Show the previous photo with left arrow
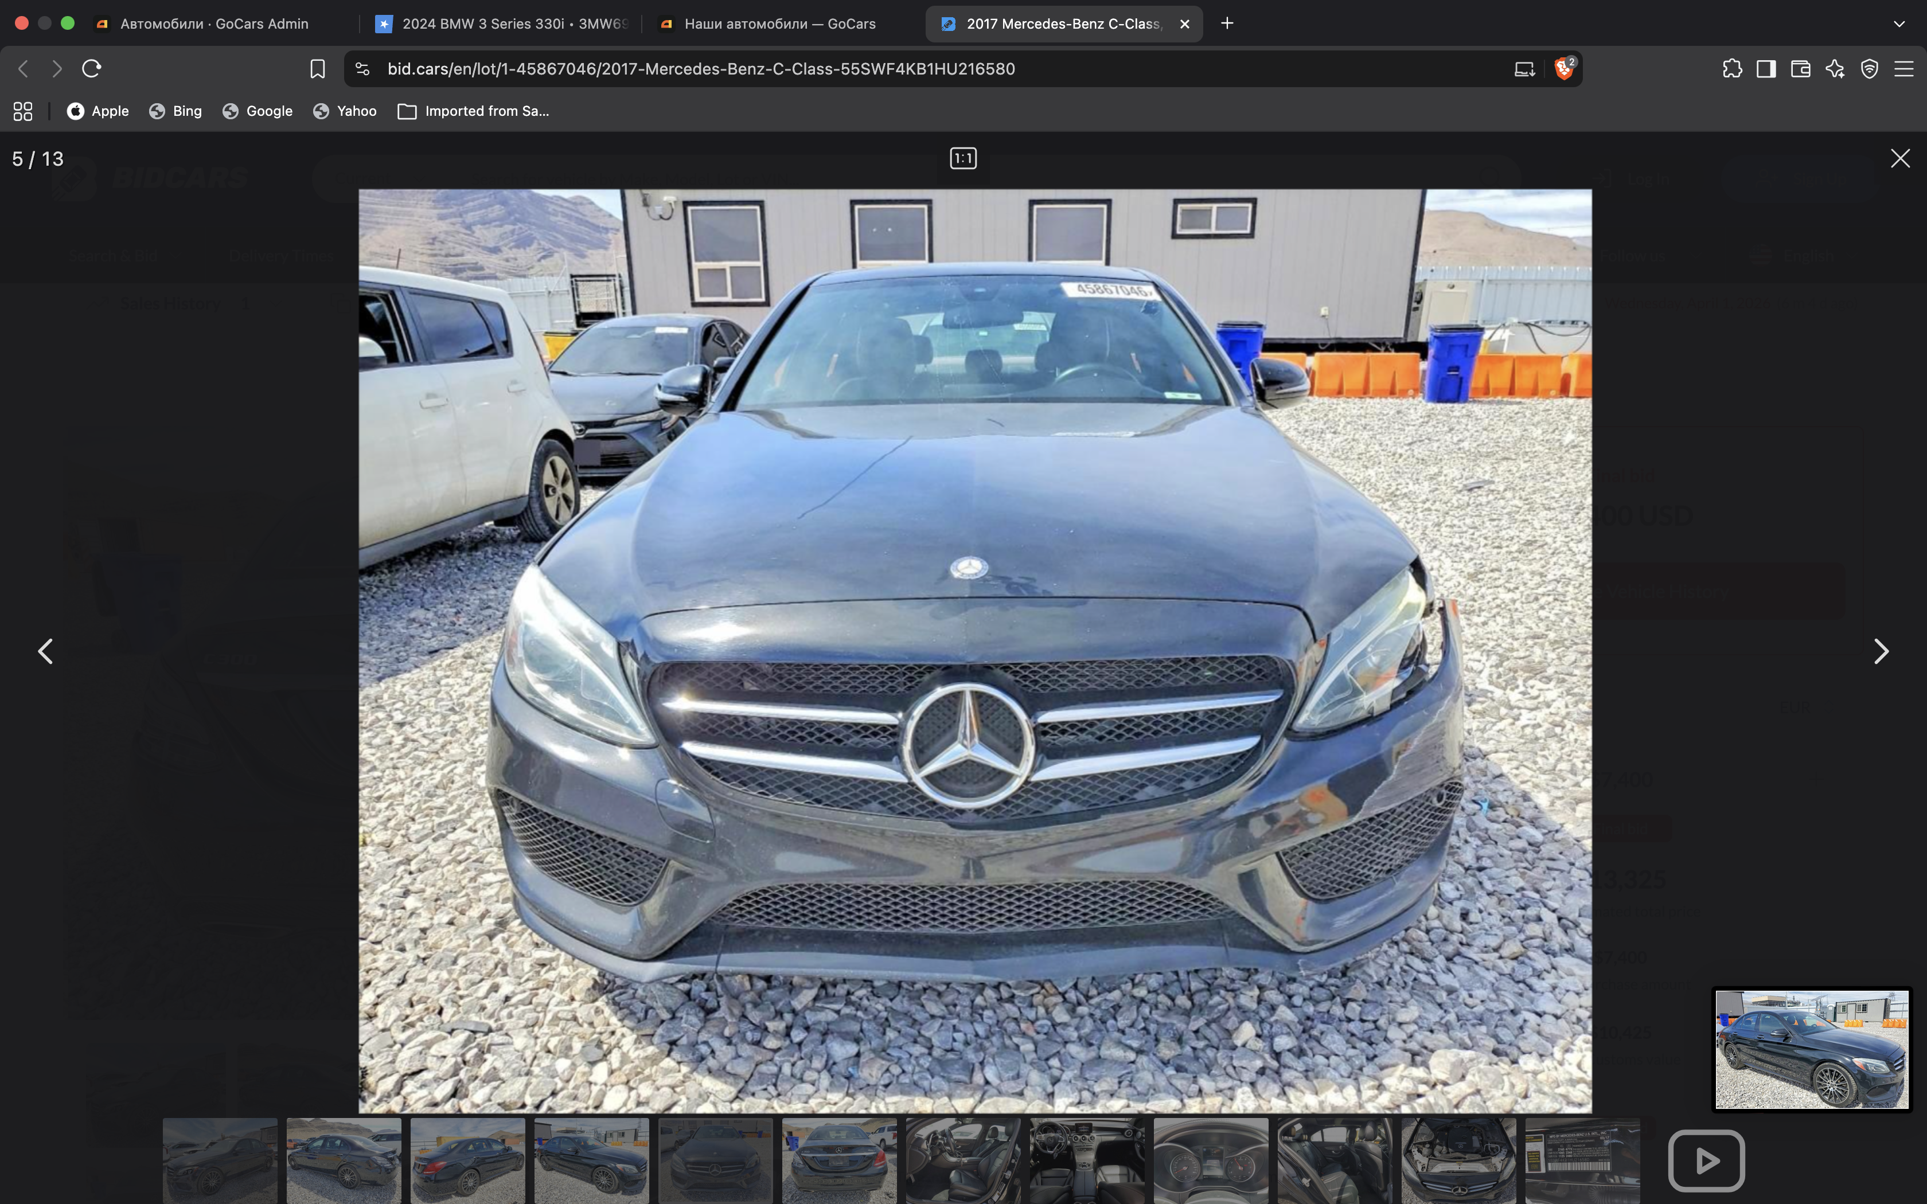 pos(45,651)
